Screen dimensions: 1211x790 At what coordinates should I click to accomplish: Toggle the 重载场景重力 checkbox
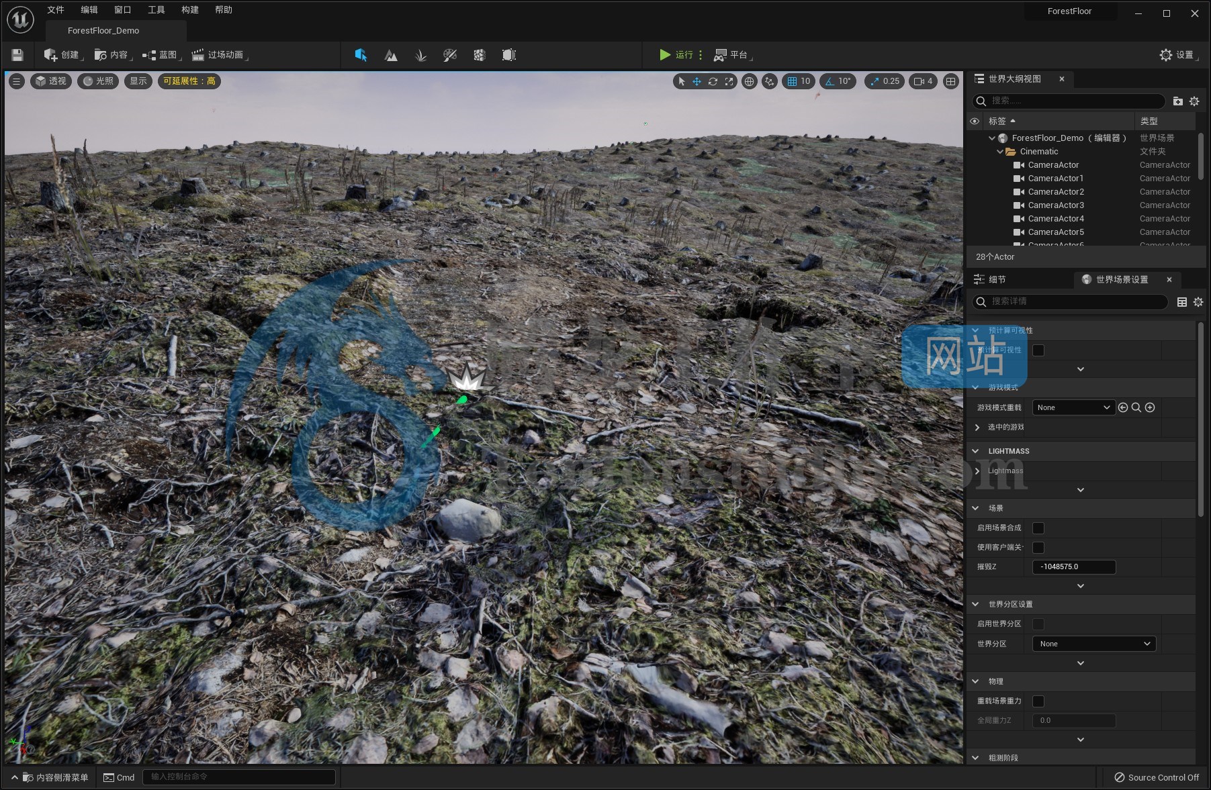tap(1038, 701)
